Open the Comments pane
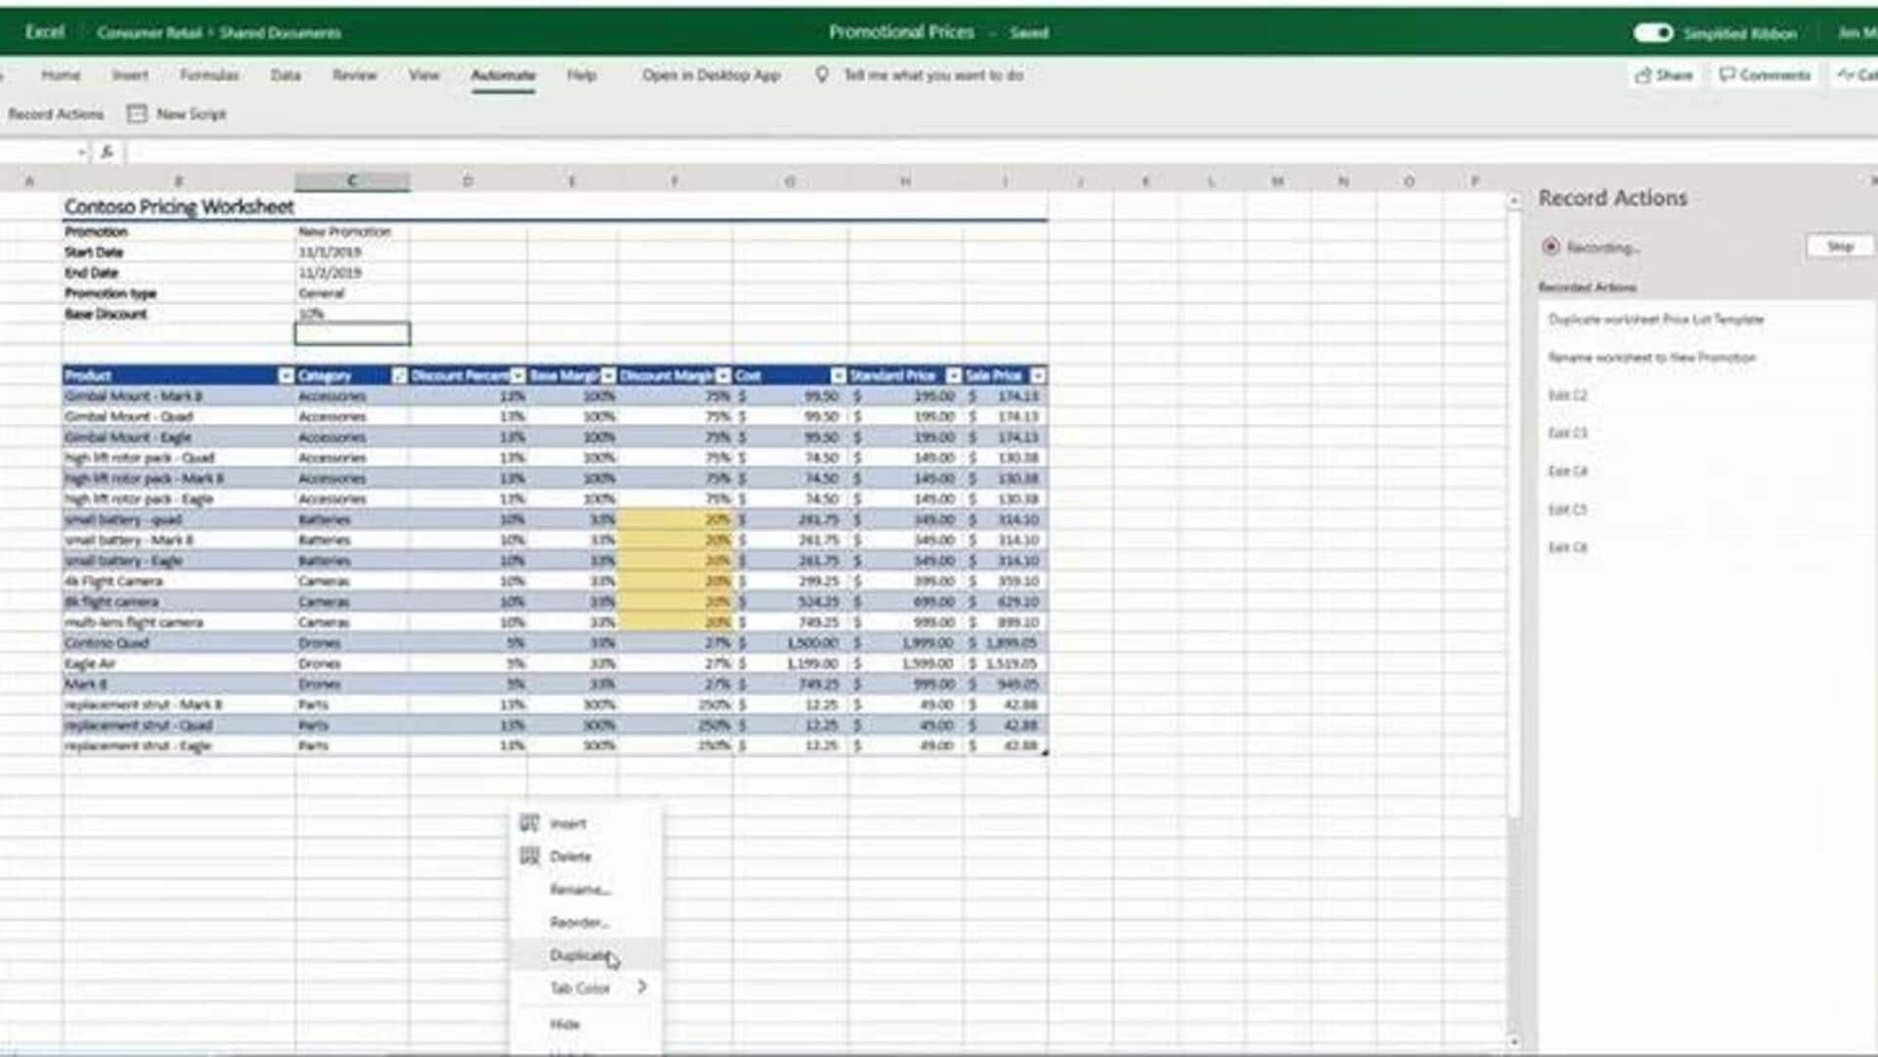The image size is (1878, 1057). click(1766, 75)
